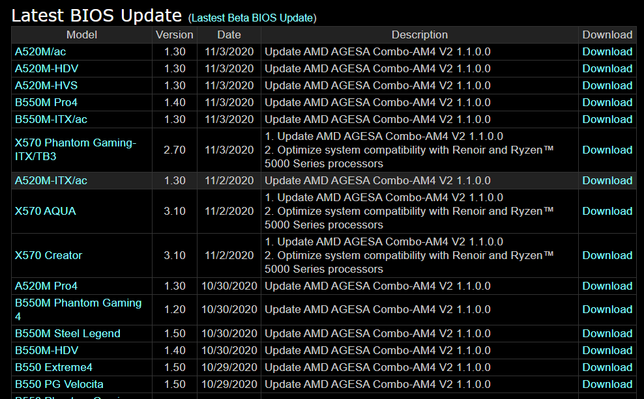
Task: Download BIOS for A520M/ac
Action: click(x=607, y=51)
